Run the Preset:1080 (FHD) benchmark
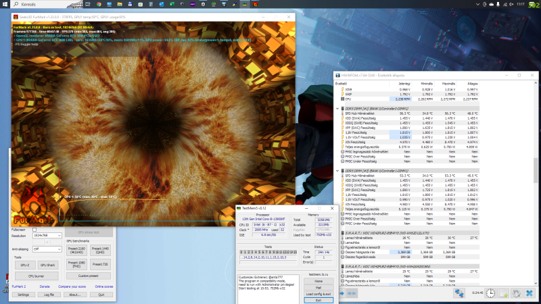 tap(76, 264)
